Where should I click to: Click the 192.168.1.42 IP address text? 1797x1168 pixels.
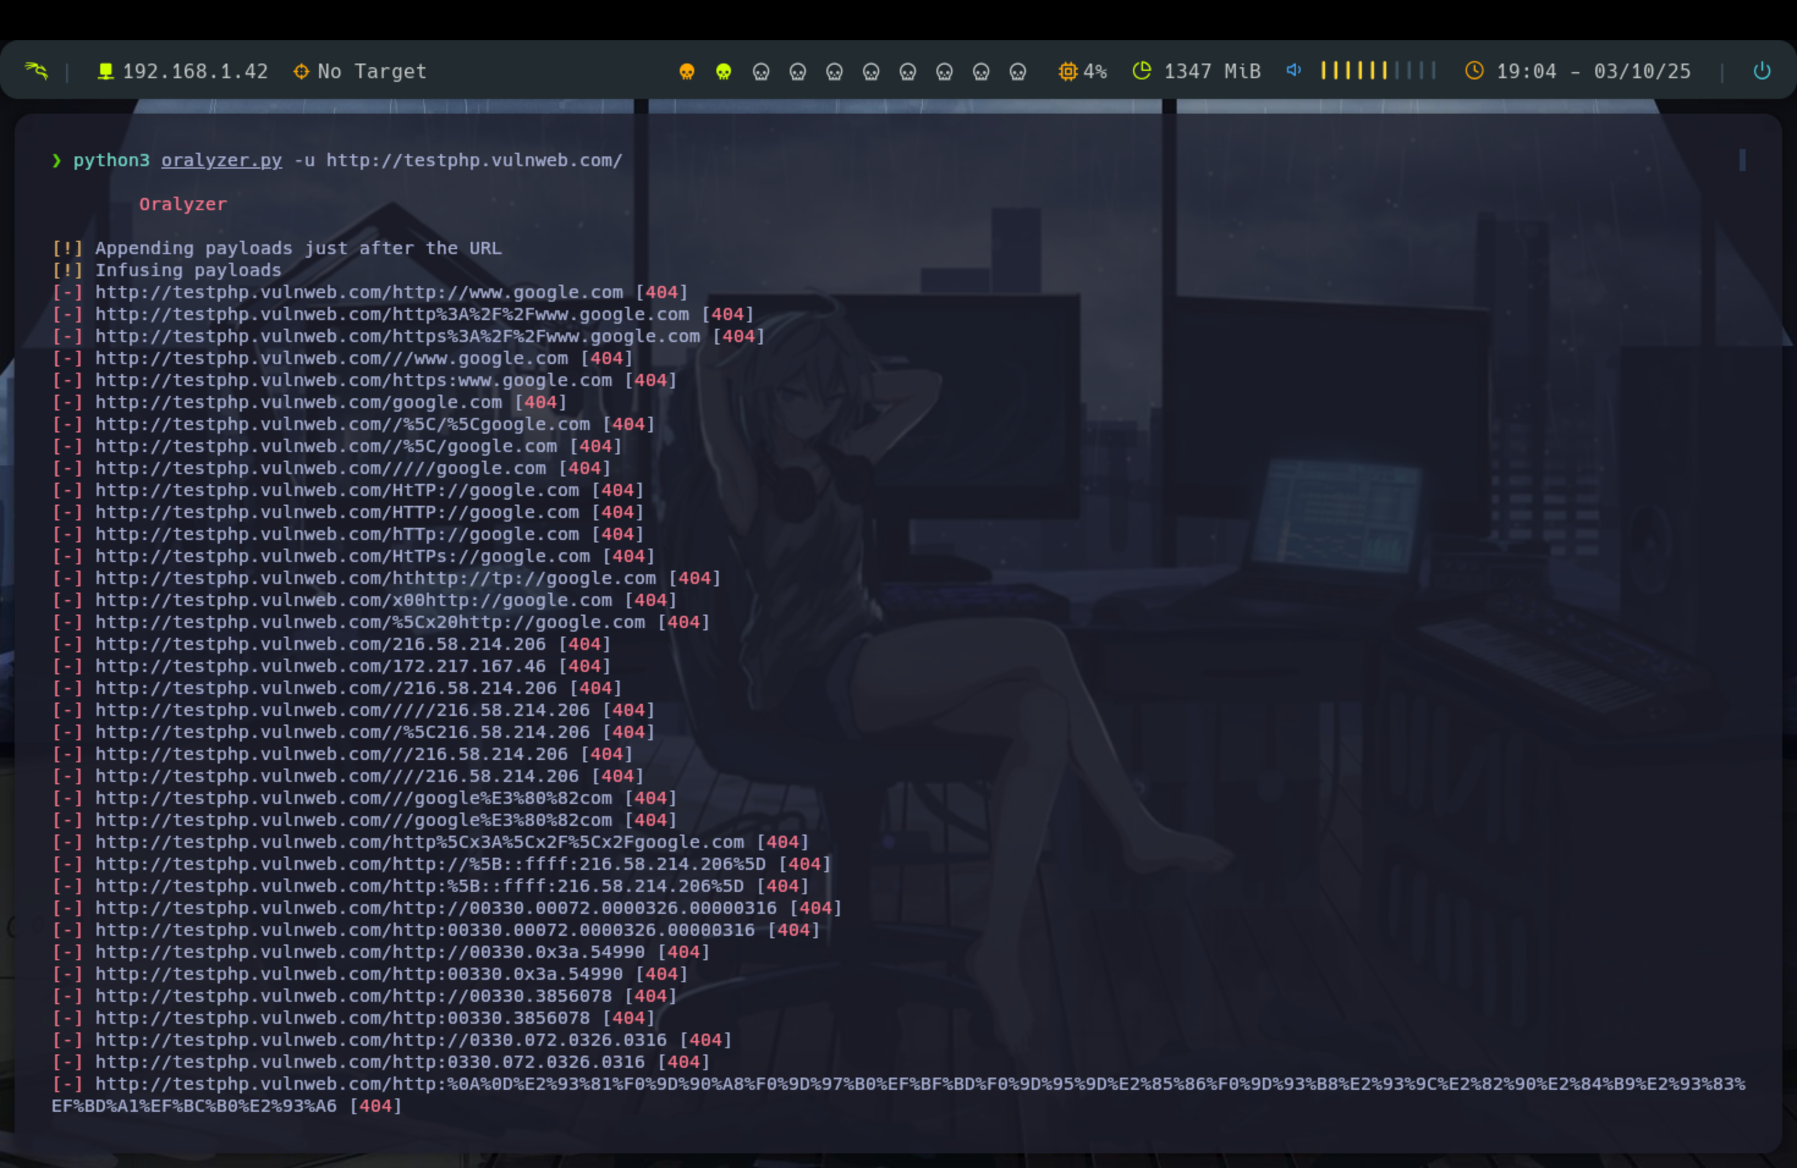coord(195,71)
